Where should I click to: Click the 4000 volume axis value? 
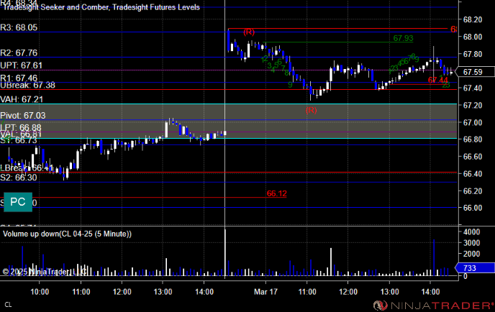(x=472, y=232)
